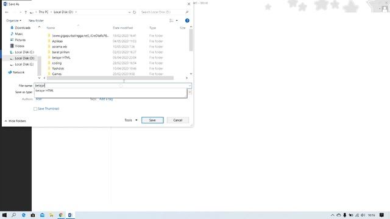
Task: Open the view options dropdown arrow
Action: 177,21
